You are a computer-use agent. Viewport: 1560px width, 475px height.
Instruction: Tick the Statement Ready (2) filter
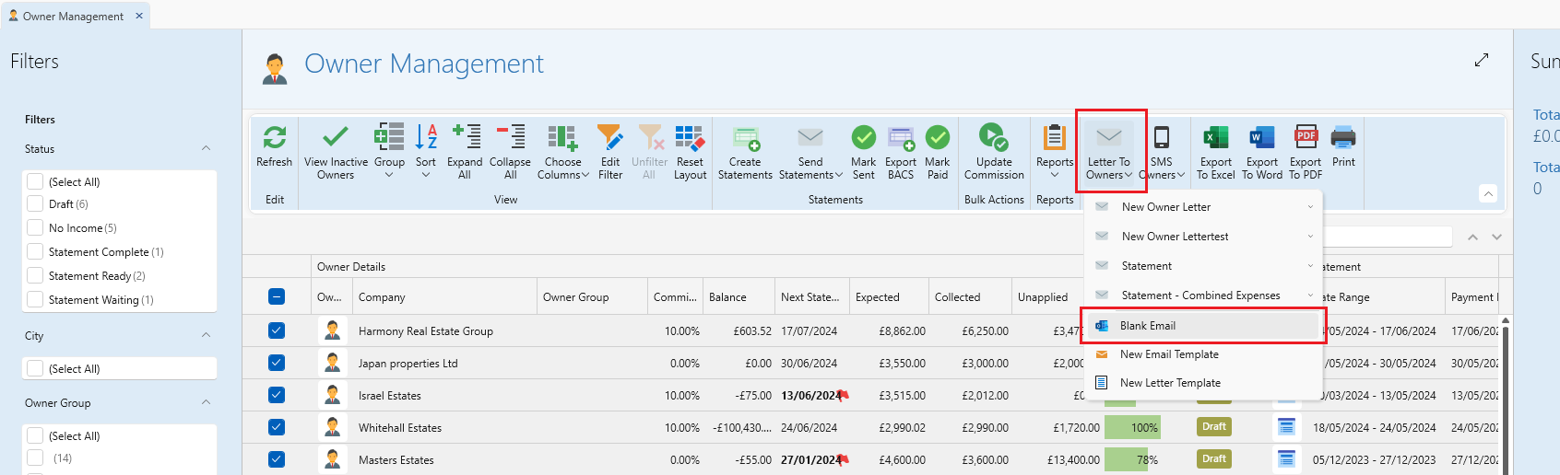(x=35, y=275)
